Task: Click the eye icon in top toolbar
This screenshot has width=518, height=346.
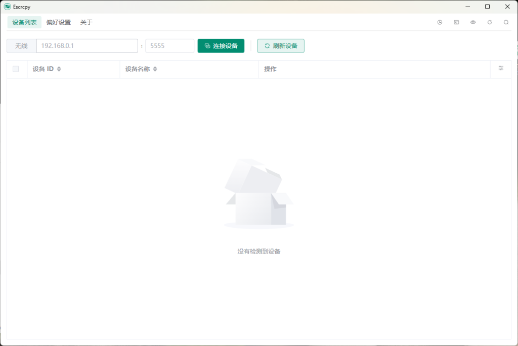Action: click(473, 22)
